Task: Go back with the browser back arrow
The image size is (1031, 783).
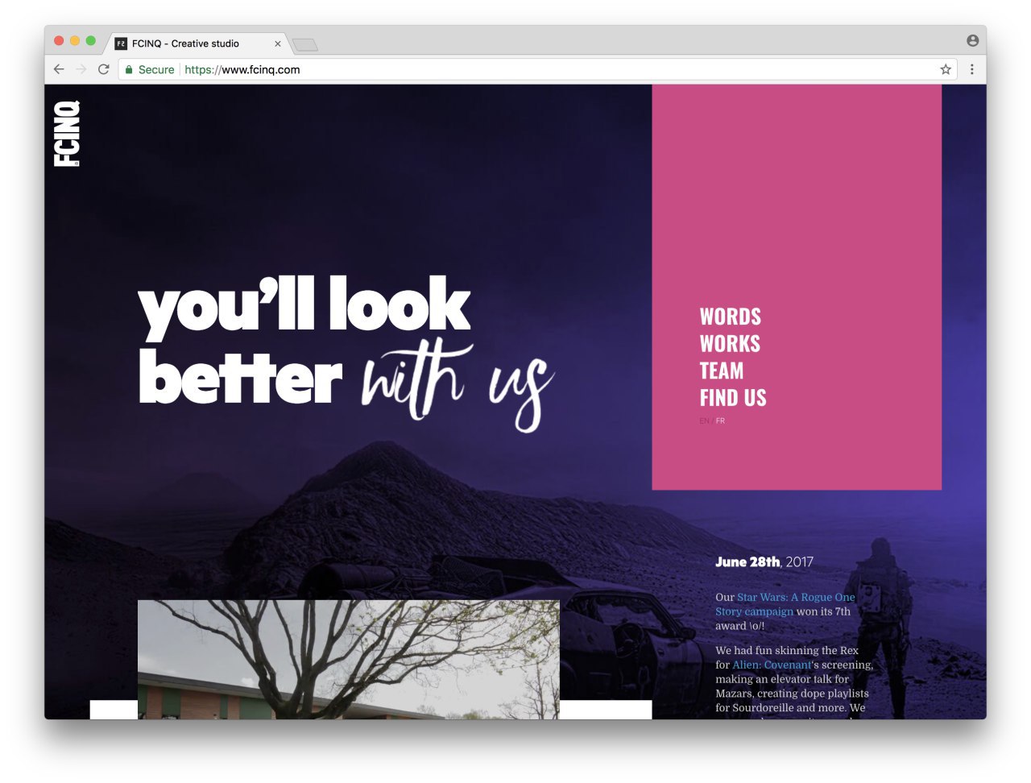Action: pos(59,69)
